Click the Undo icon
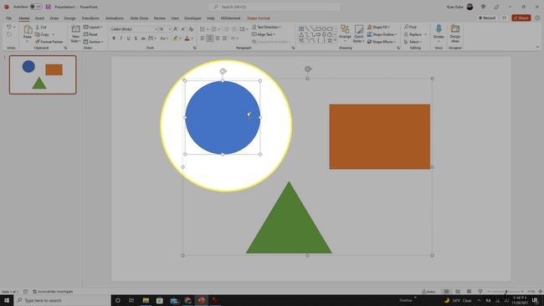The height and width of the screenshot is (306, 544). [9, 27]
